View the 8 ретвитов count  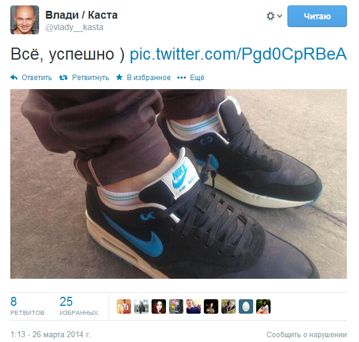(x=27, y=306)
